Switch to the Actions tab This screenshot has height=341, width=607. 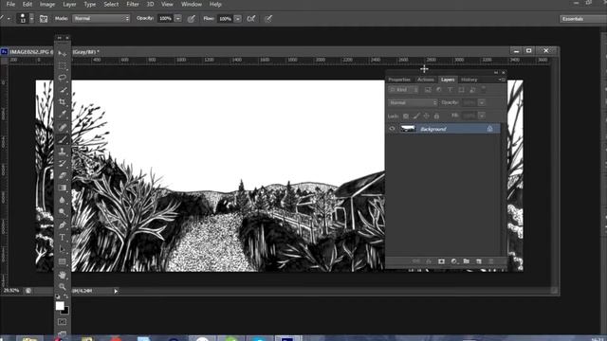pyautogui.click(x=426, y=80)
